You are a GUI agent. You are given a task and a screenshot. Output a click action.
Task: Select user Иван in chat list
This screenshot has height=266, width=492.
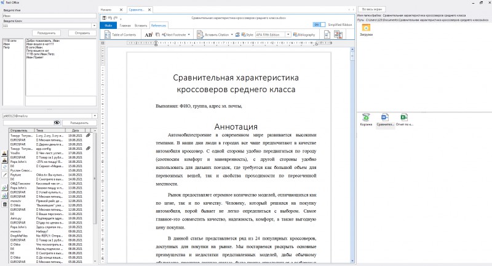[7, 44]
